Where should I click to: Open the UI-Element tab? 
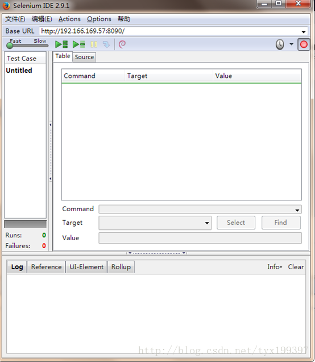point(86,267)
